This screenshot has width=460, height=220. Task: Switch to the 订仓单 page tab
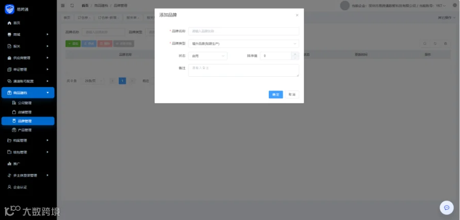[84, 18]
